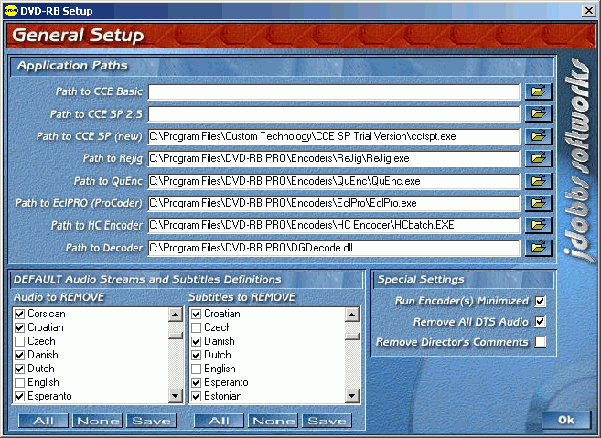
Task: Uncheck Croatian in Audio to REMOVE
Action: (x=19, y=328)
